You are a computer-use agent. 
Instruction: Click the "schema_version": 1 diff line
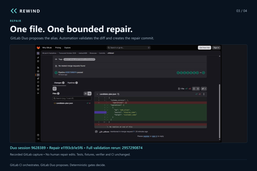[151, 100]
